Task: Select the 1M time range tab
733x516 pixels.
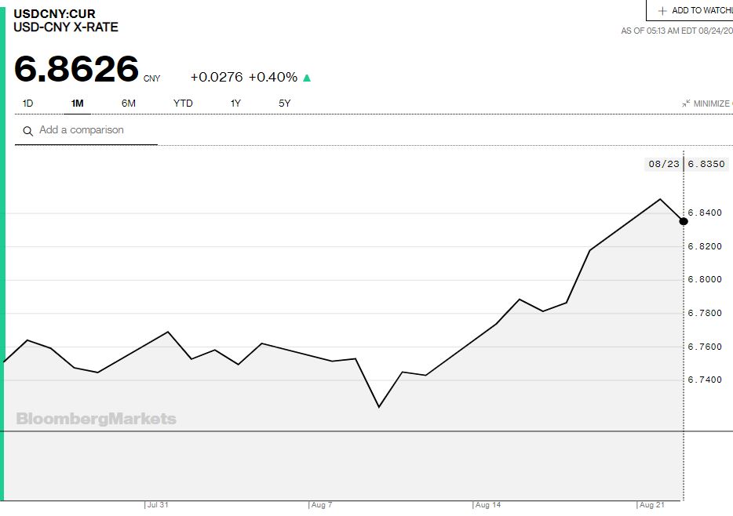Action: coord(77,104)
